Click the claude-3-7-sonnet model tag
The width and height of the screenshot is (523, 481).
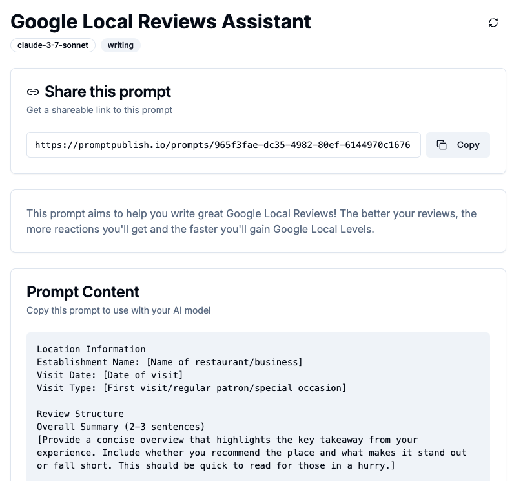point(53,45)
